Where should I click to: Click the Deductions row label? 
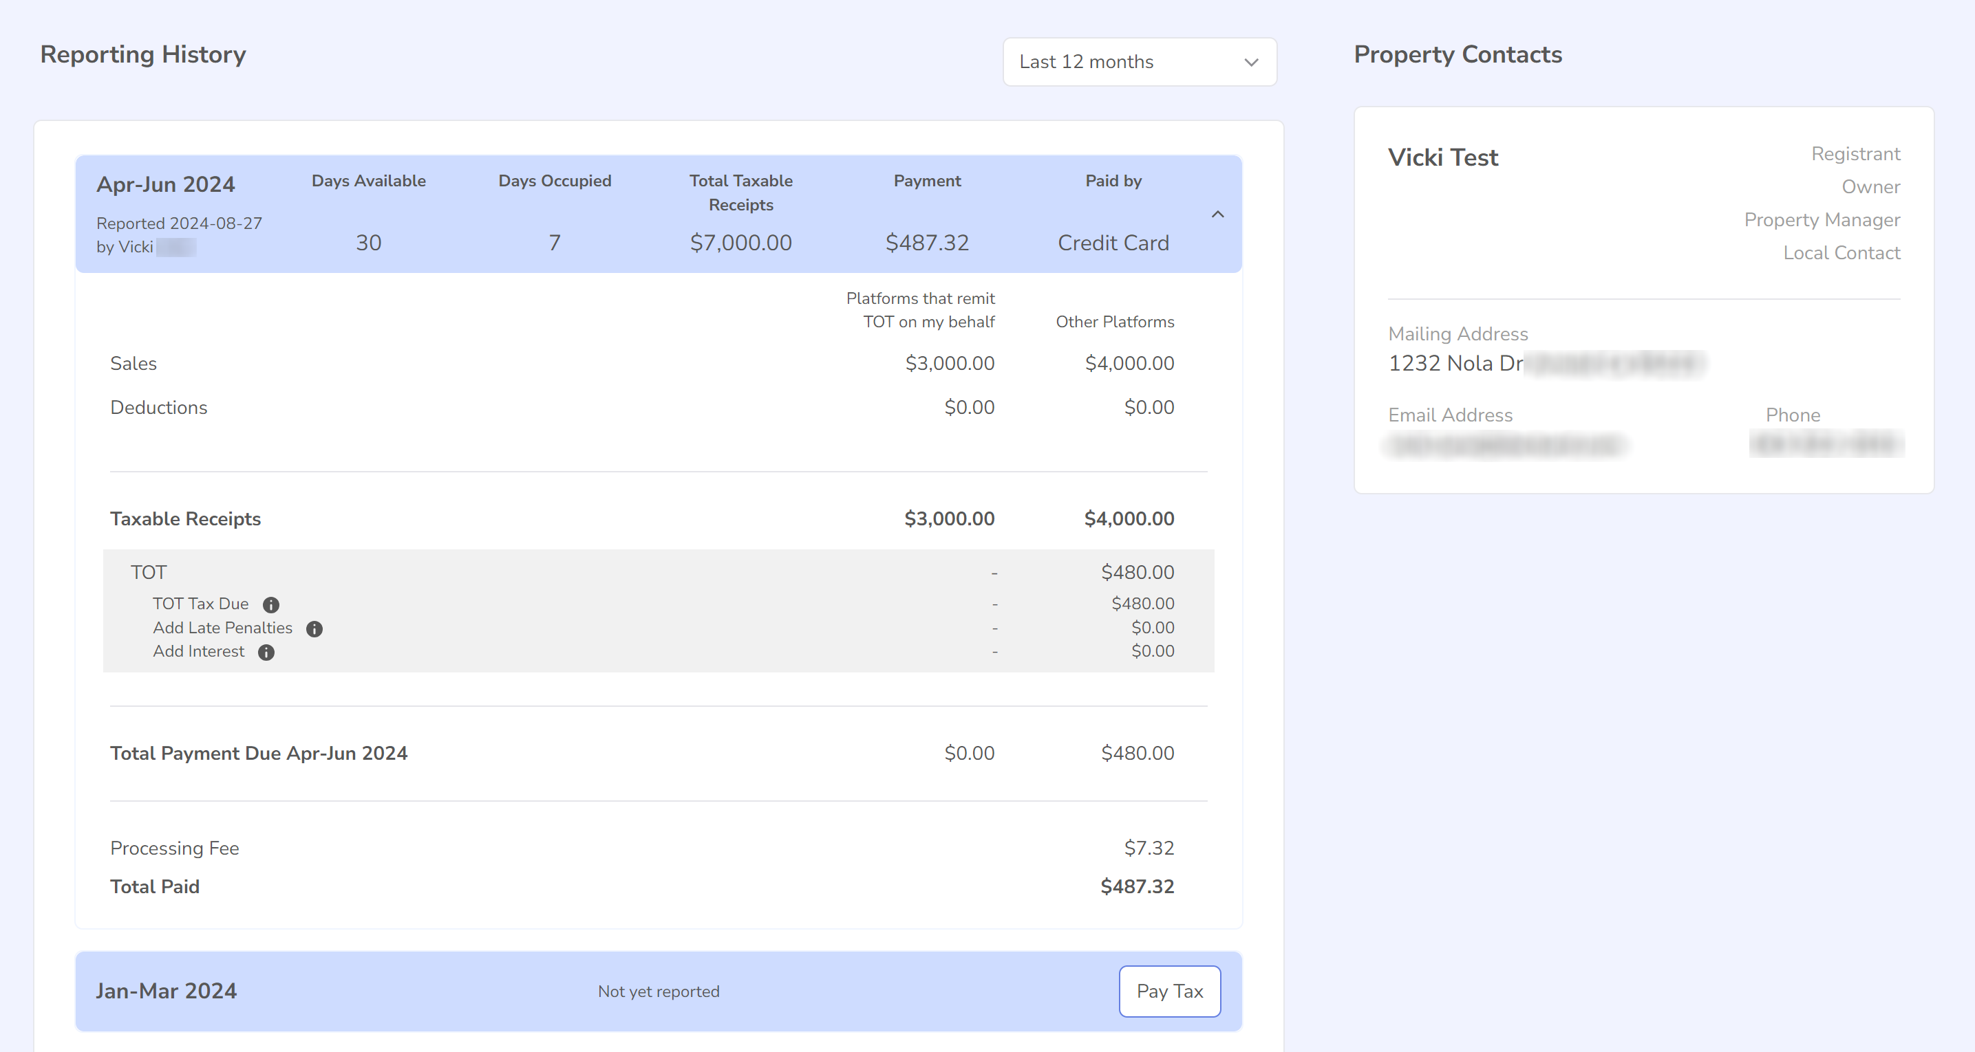[159, 408]
